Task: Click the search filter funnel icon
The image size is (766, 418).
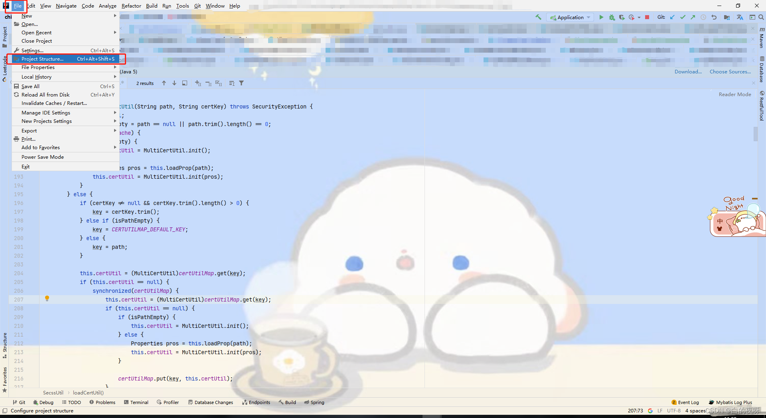Action: tap(241, 83)
